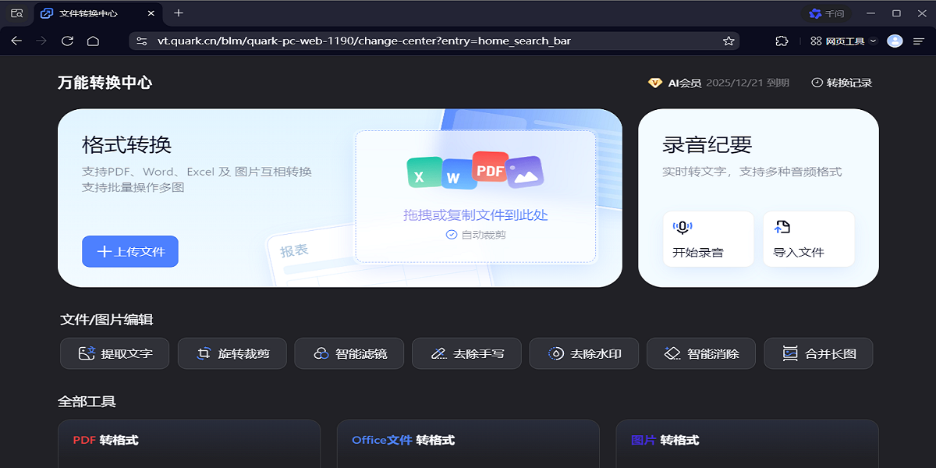Open new tab with plus button

[x=179, y=13]
